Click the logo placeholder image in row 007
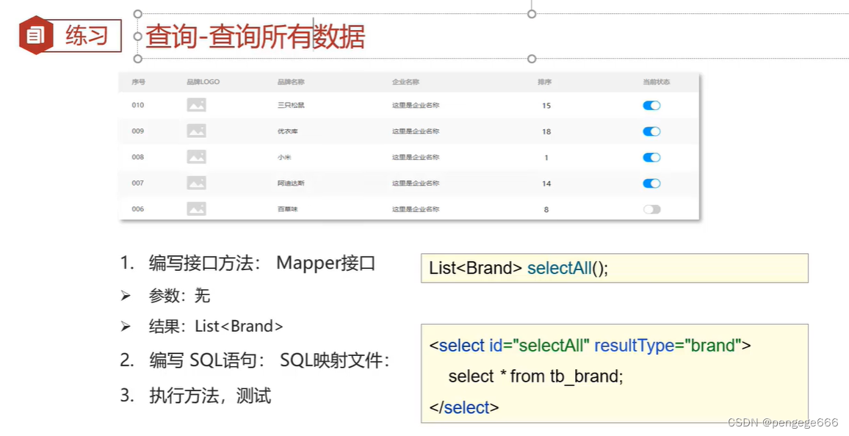 [197, 183]
